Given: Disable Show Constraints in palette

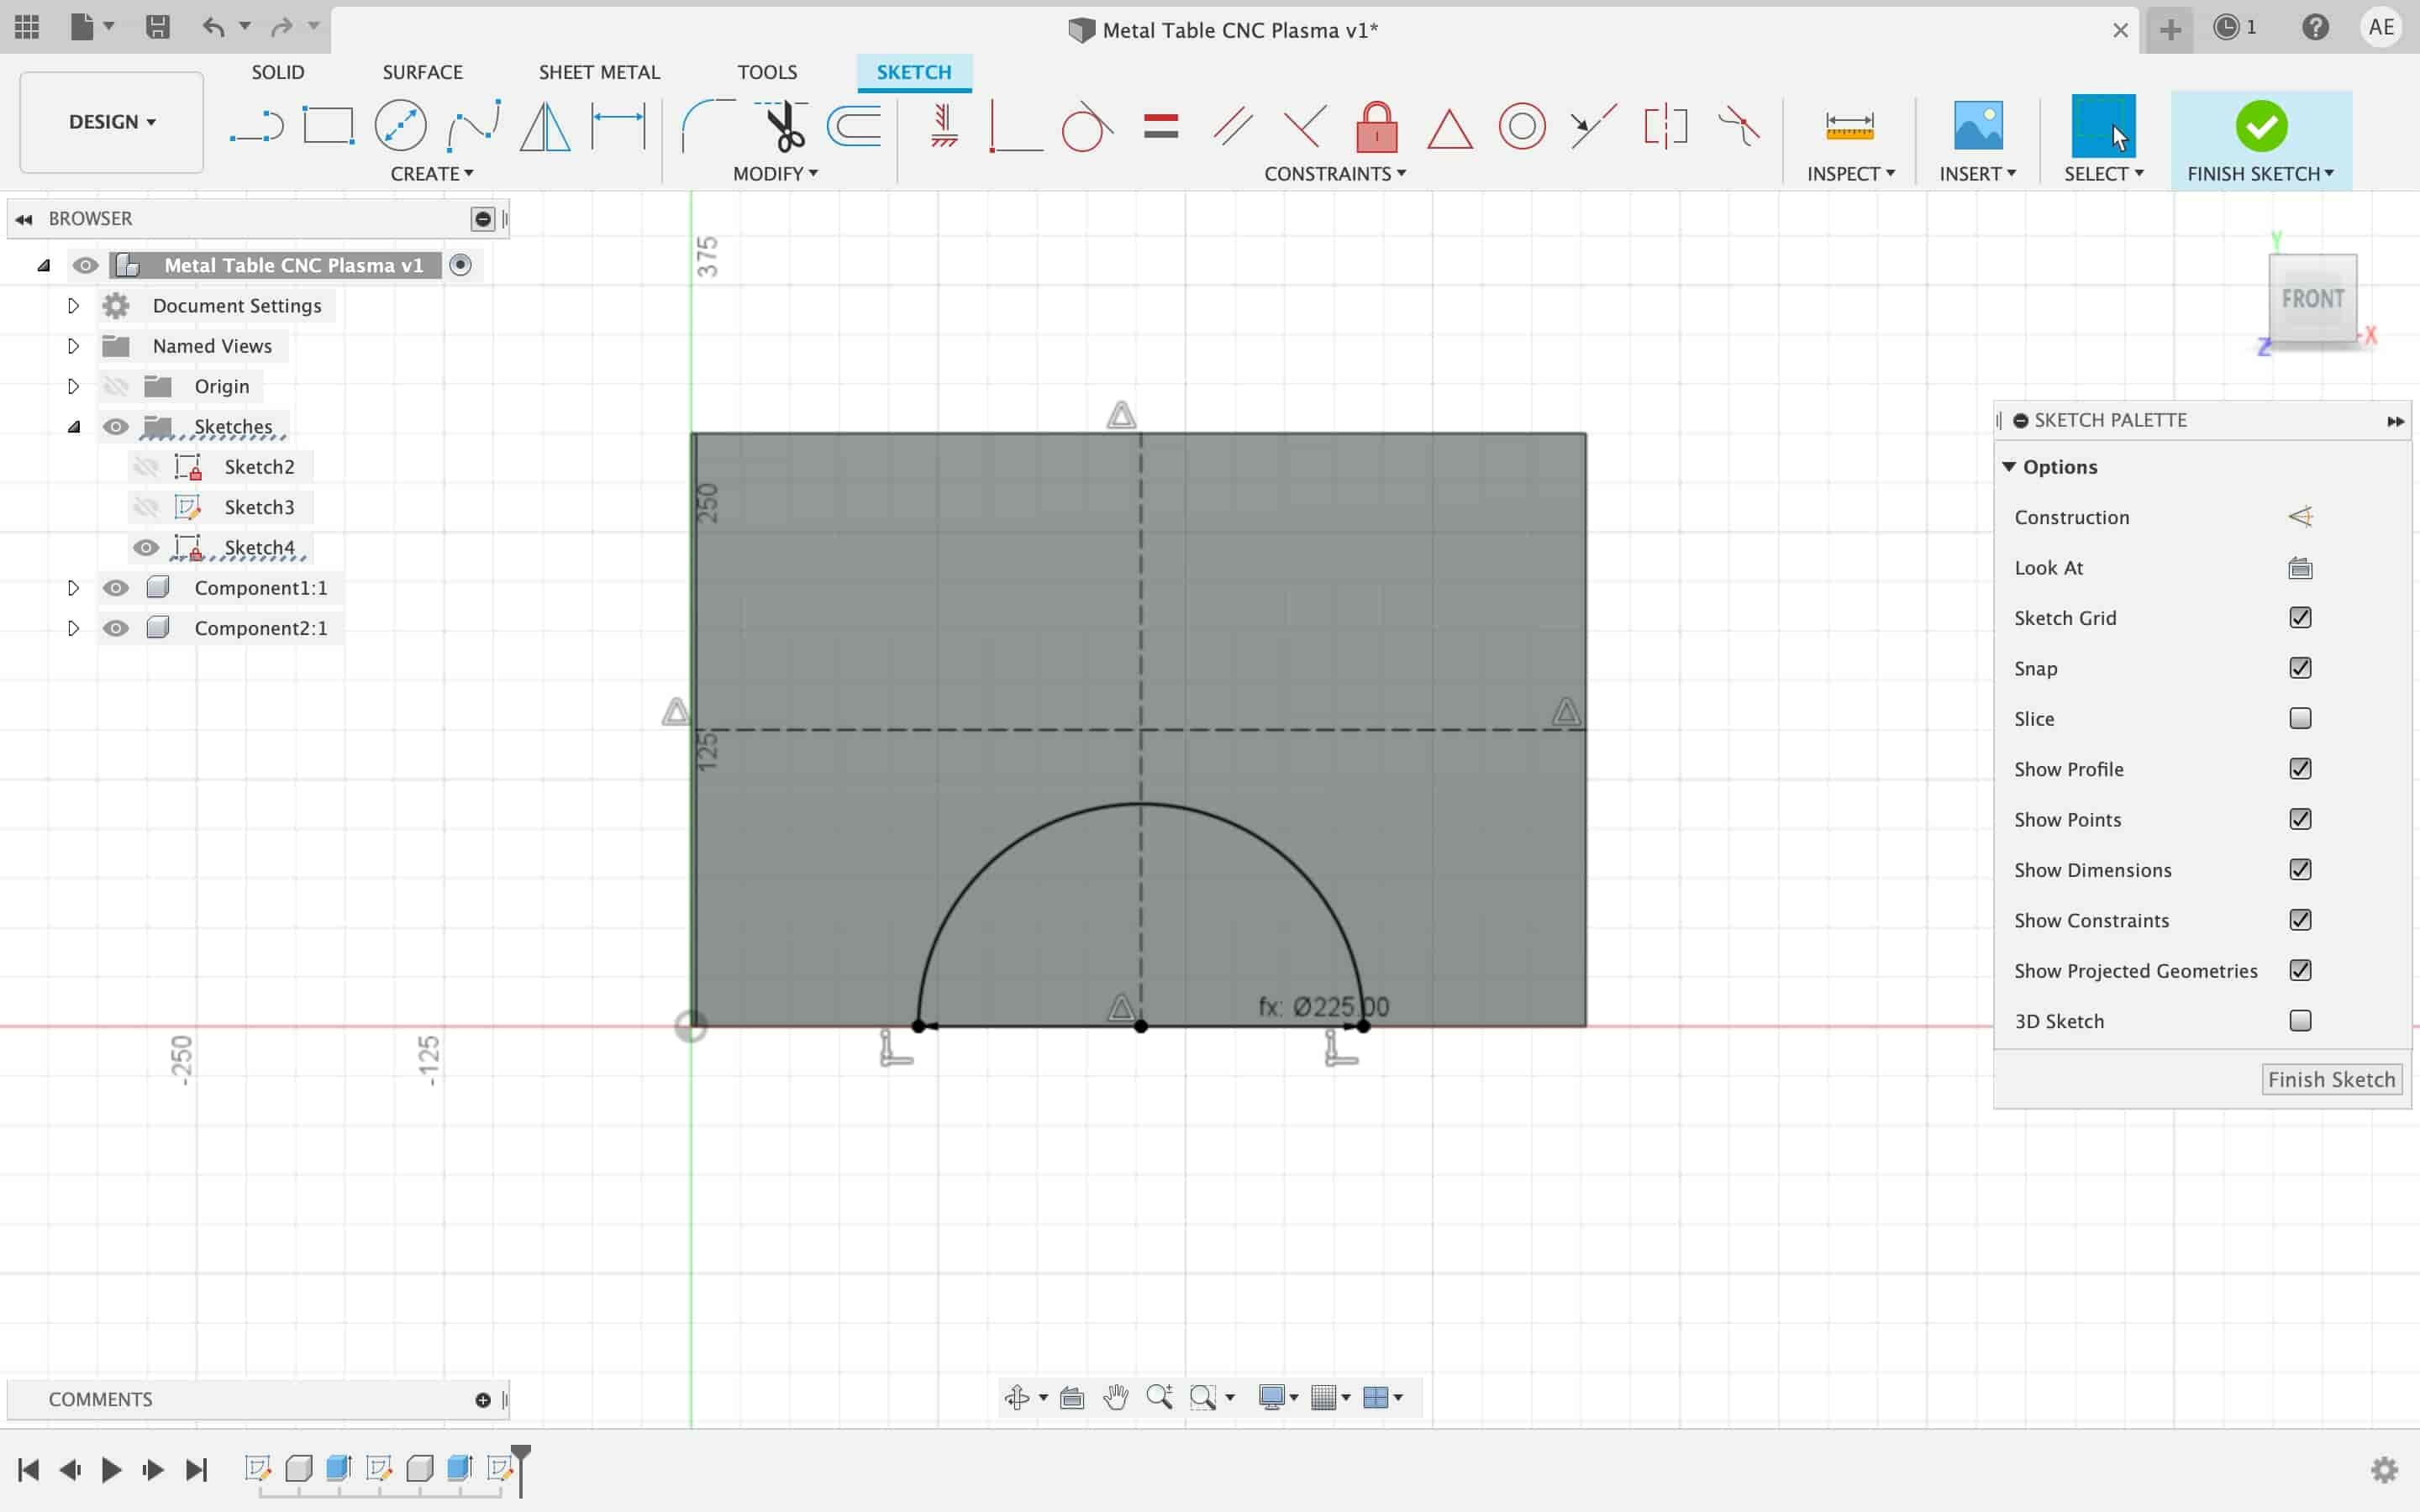Looking at the screenshot, I should tap(2300, 918).
